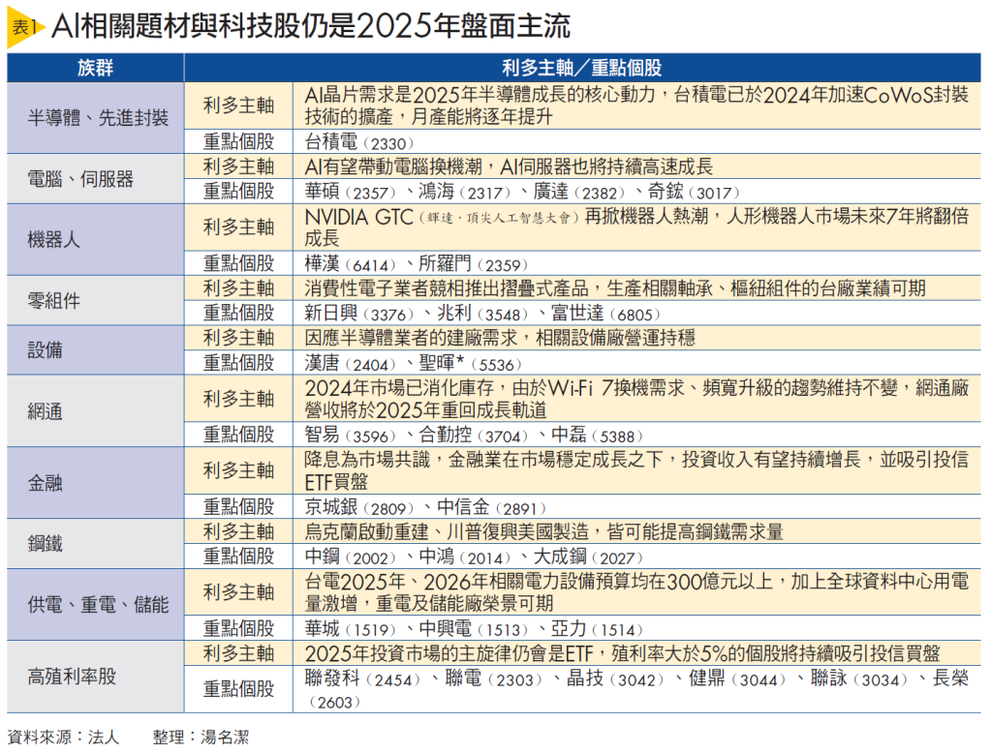
Task: Click '因應半導體業者的建廠需求' description
Action: tap(500, 338)
